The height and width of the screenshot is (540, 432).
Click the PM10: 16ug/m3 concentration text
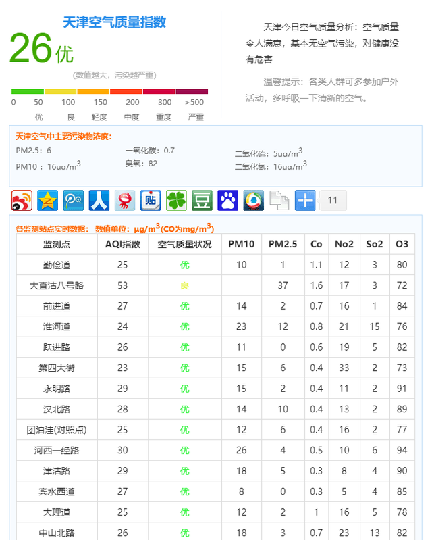pos(48,166)
